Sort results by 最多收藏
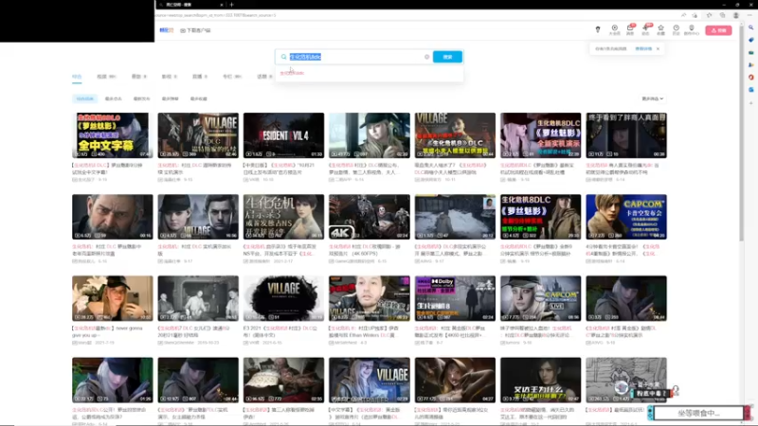 click(x=199, y=98)
